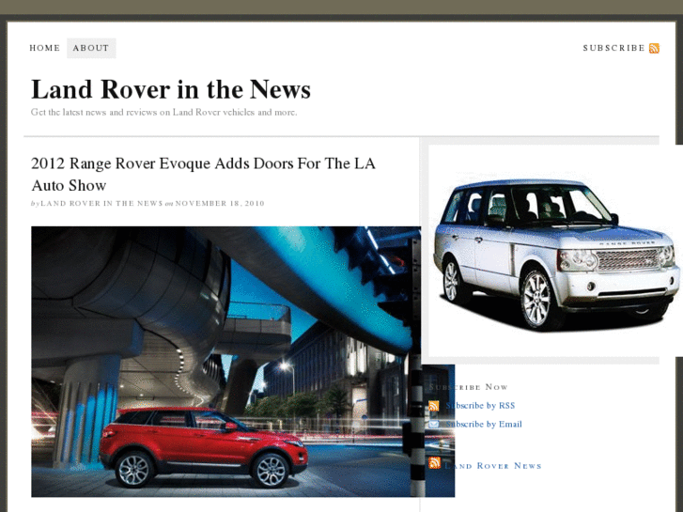Open the Land Rover News feed link
The height and width of the screenshot is (512, 683).
[x=493, y=466]
